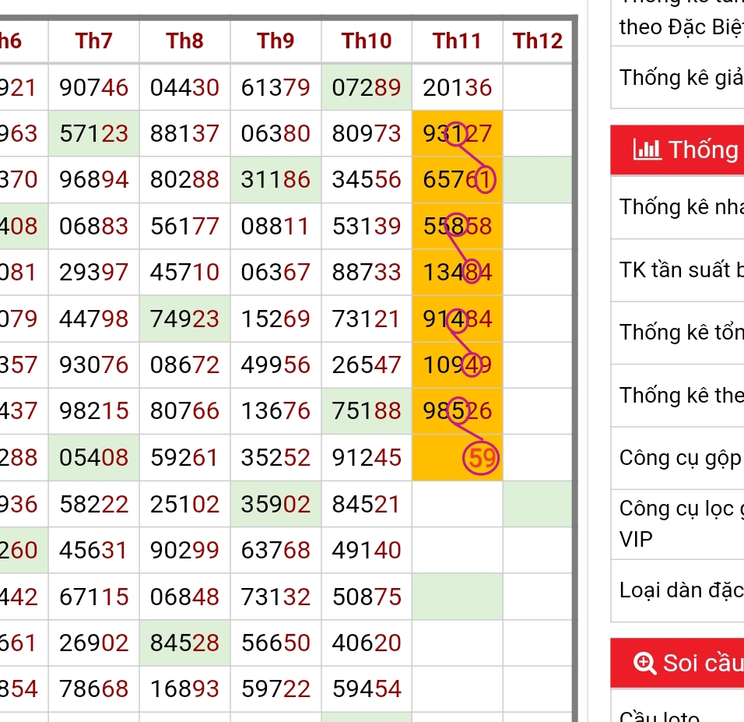This screenshot has height=722, width=744.
Task: Select the orange cell containing 98526
Action: [x=458, y=410]
